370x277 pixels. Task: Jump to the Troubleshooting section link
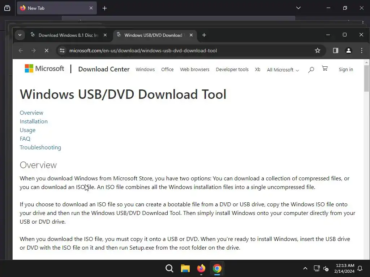pyautogui.click(x=40, y=148)
